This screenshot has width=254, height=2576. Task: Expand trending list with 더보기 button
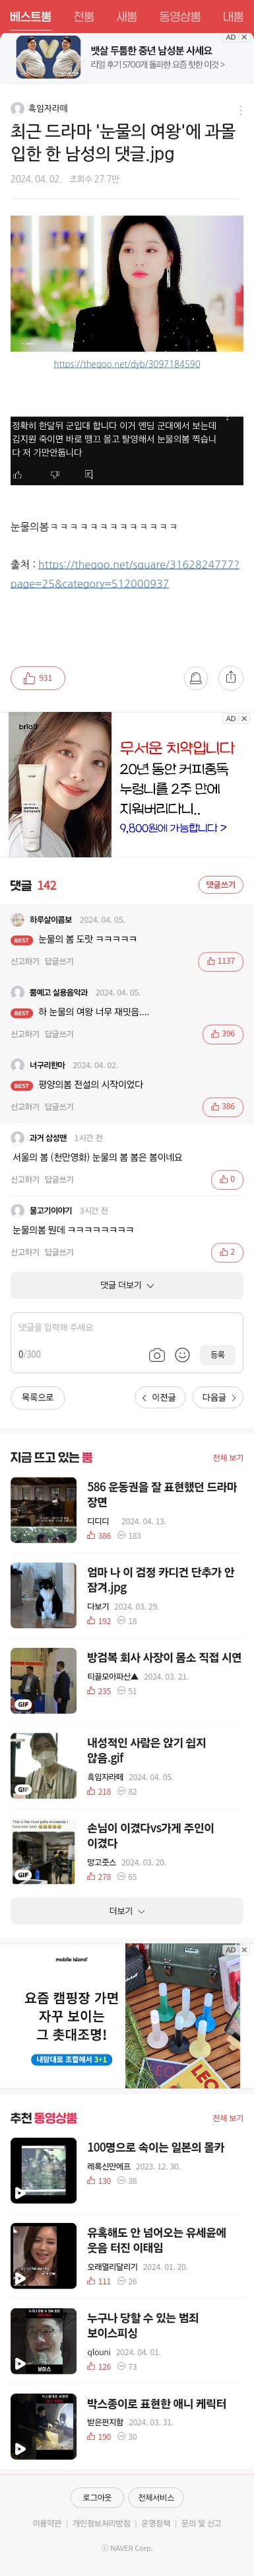(x=127, y=1910)
